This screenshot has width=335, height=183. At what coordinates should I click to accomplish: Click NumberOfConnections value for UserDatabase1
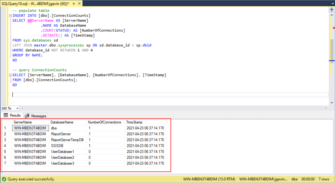106,152
